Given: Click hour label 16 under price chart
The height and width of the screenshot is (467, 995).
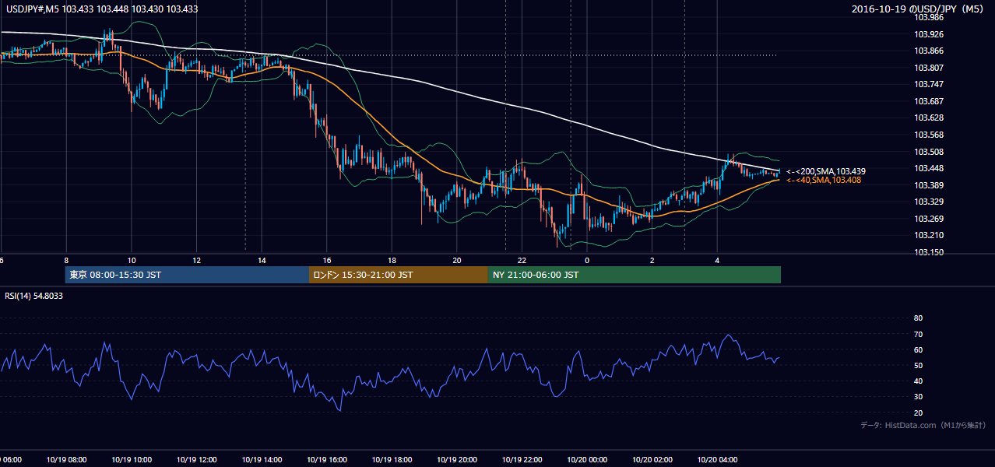Looking at the screenshot, I should 327,261.
